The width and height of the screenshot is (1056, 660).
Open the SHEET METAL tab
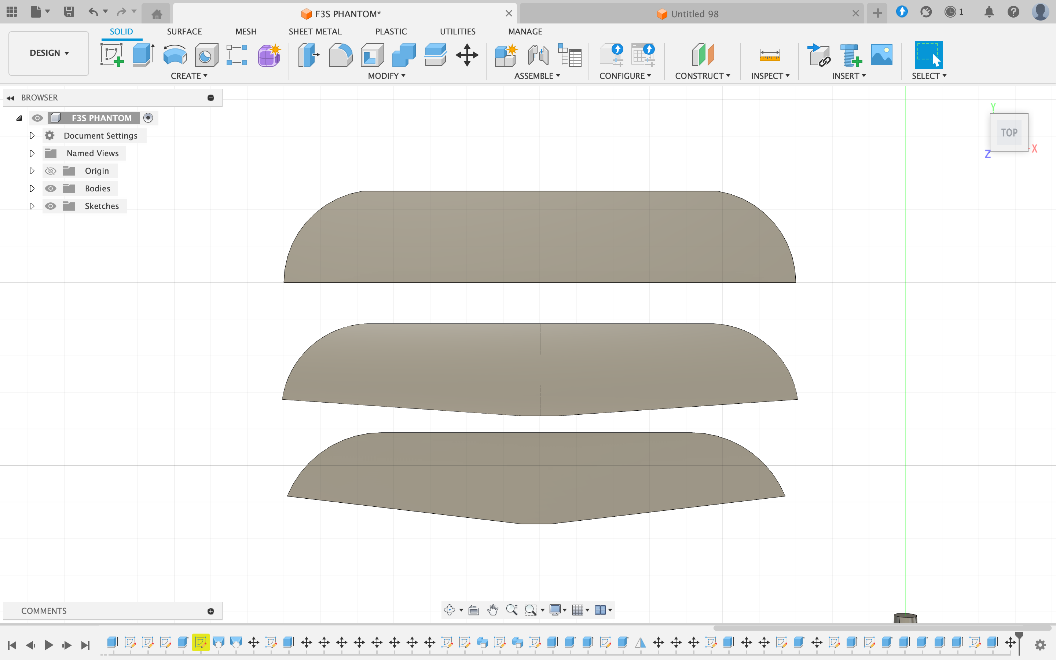[x=315, y=31]
